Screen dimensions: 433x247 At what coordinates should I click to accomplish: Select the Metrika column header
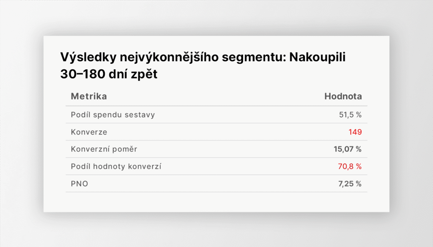coord(89,96)
